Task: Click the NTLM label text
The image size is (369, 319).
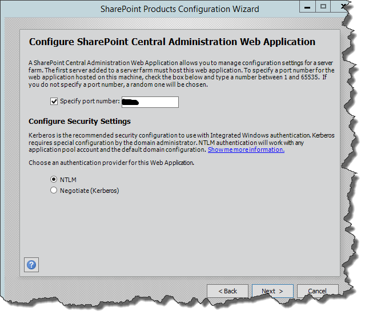Action: [68, 179]
